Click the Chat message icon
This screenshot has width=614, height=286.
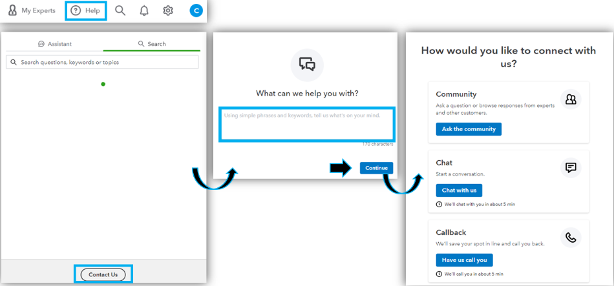click(x=571, y=168)
